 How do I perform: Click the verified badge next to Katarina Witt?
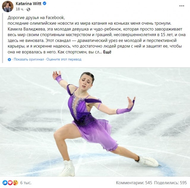tap(45, 4)
